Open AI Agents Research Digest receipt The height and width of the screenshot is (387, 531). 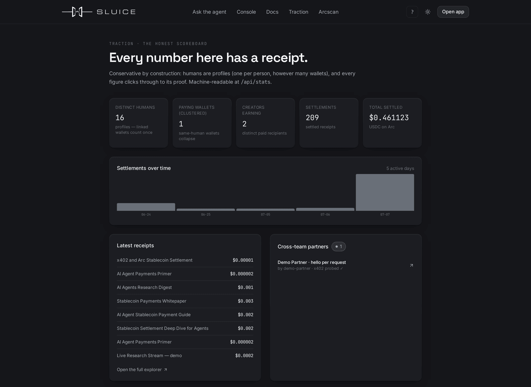pos(185,288)
